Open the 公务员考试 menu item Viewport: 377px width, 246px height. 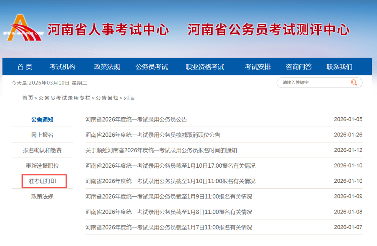(x=151, y=66)
